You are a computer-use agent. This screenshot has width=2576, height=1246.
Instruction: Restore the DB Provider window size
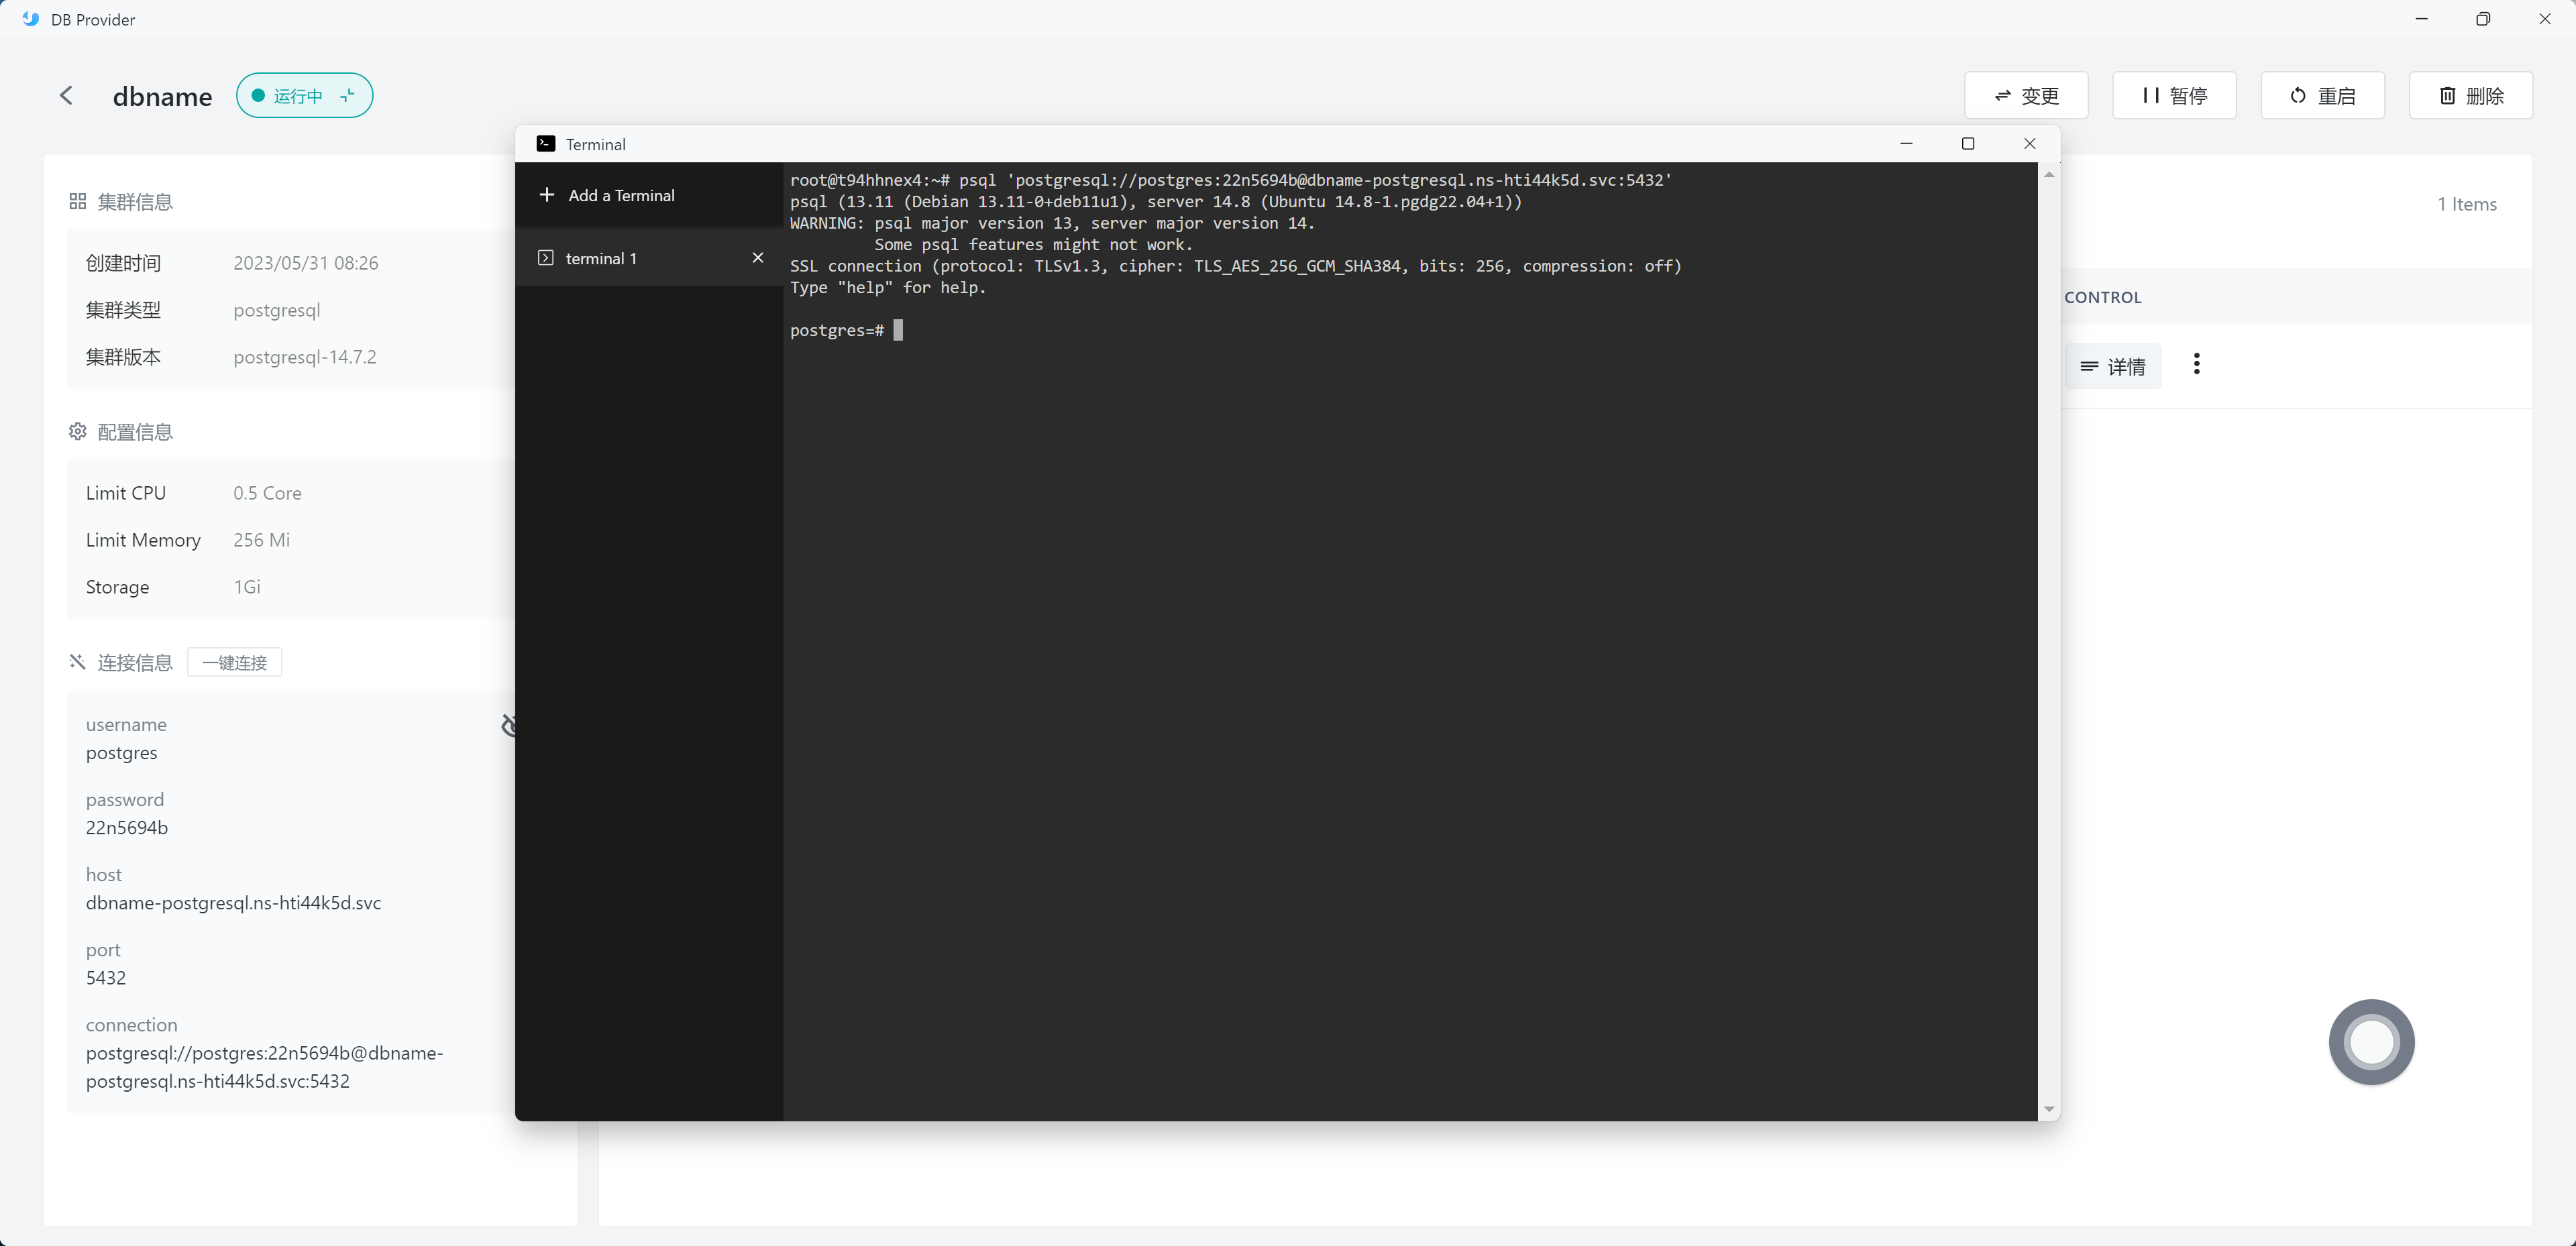tap(2483, 19)
